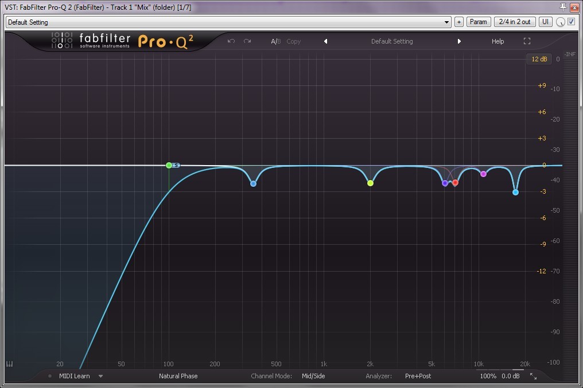
Task: Click the redo arrow icon
Action: [x=247, y=41]
